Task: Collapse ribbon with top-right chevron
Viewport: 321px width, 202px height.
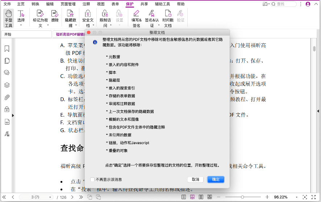Action: [x=316, y=4]
